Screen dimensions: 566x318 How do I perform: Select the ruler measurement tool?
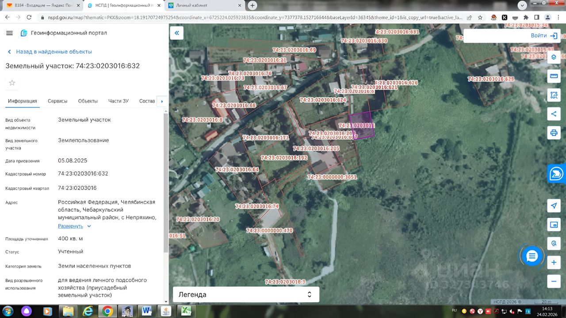(x=554, y=76)
